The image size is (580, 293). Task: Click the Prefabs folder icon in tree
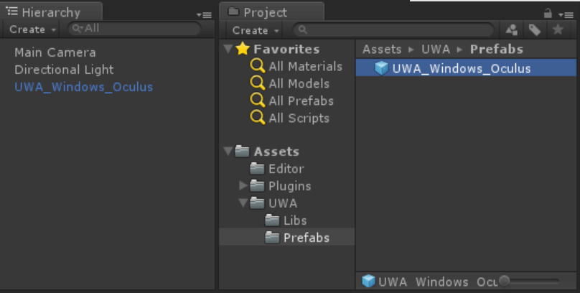[272, 238]
